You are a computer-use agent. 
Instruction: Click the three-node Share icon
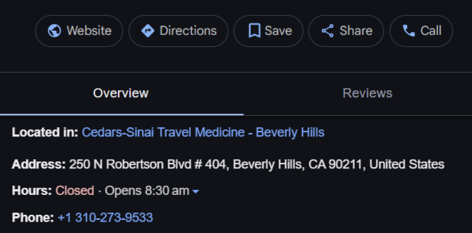click(x=327, y=31)
